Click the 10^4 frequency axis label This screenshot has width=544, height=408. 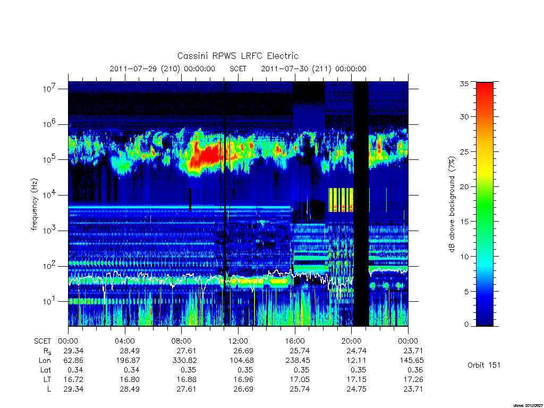point(50,195)
